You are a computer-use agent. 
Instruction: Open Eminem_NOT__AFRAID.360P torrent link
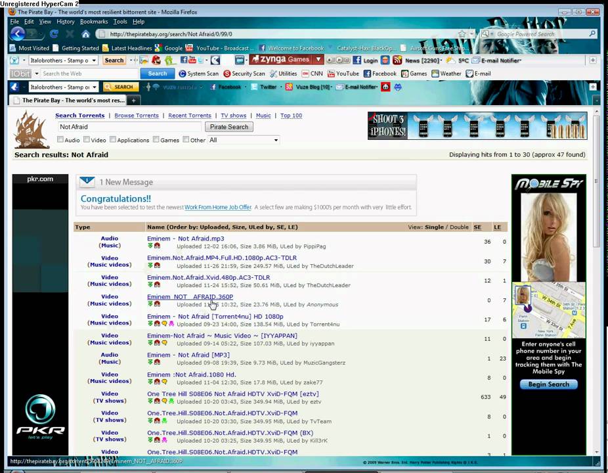click(190, 297)
